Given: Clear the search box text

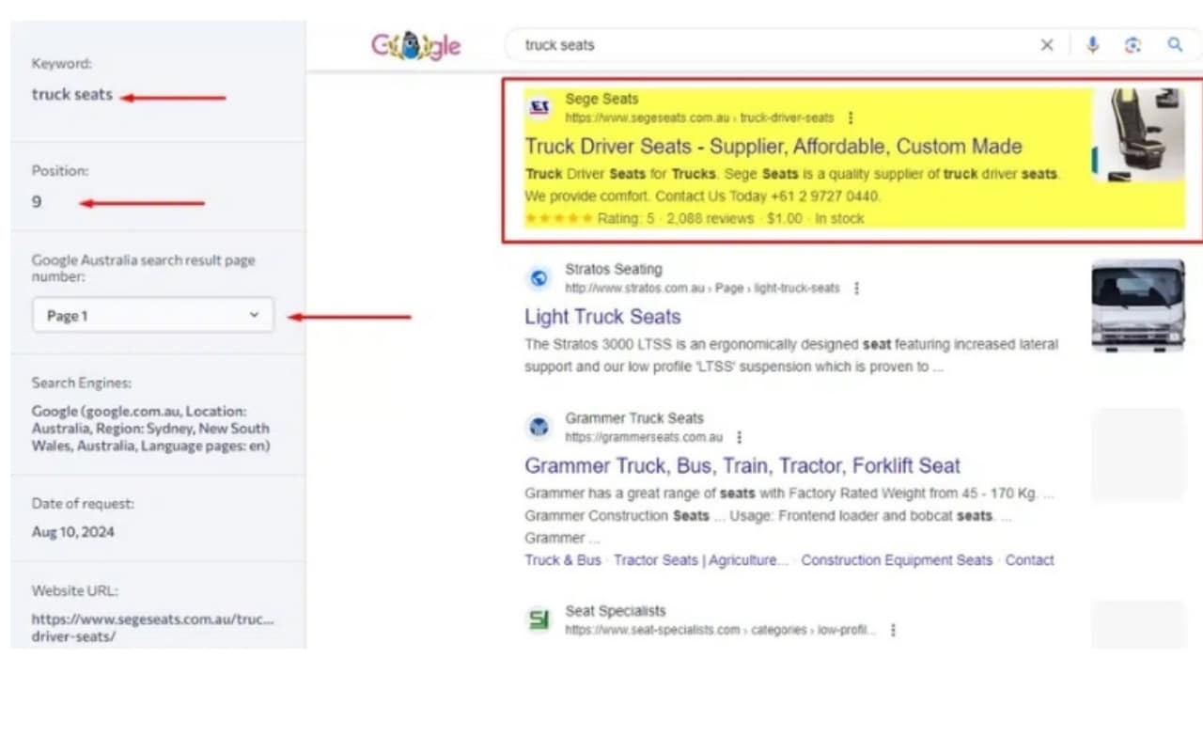Looking at the screenshot, I should pyautogui.click(x=1046, y=45).
